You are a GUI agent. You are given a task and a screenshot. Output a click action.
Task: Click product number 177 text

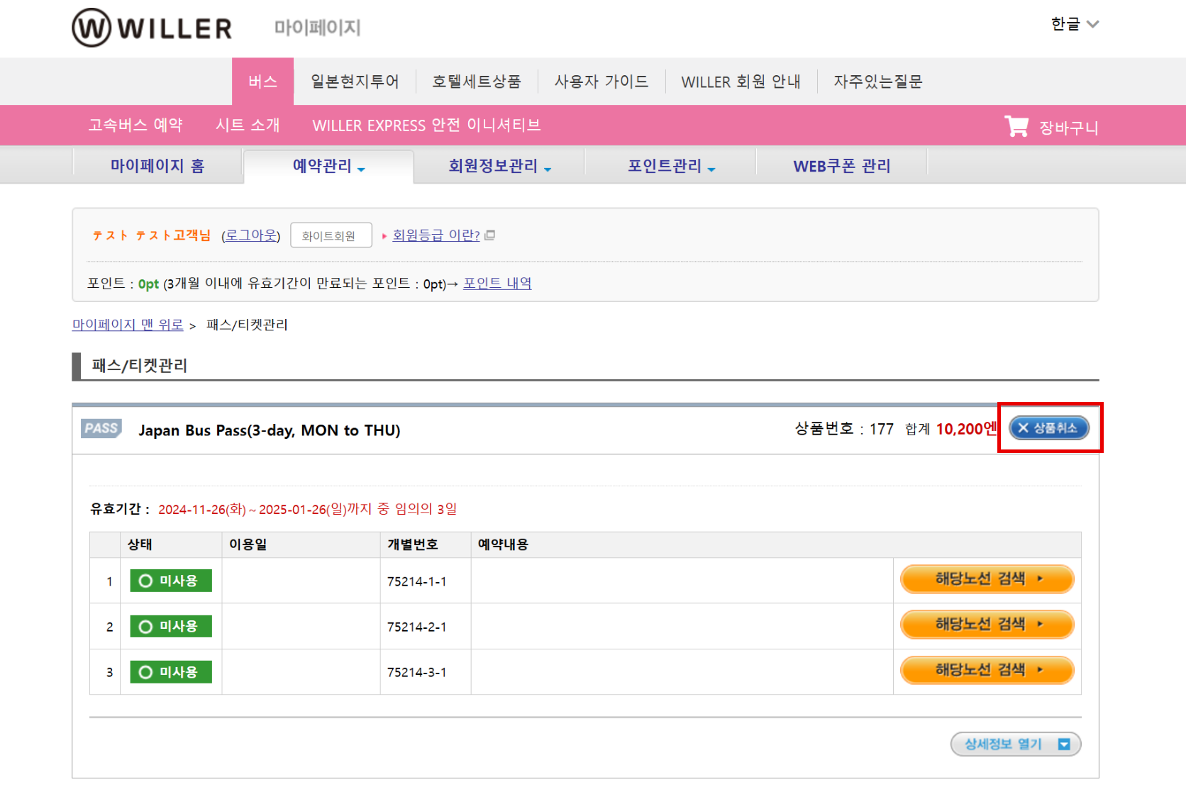(844, 429)
